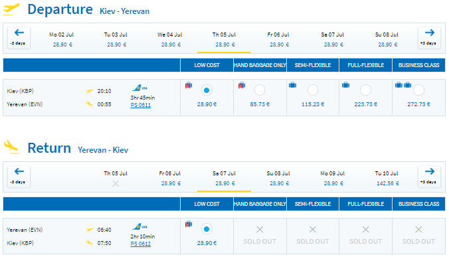Image resolution: width=449 pixels, height=257 pixels.
Task: Click no-baggage icon in departure Low Cost cell
Action: coord(189,85)
